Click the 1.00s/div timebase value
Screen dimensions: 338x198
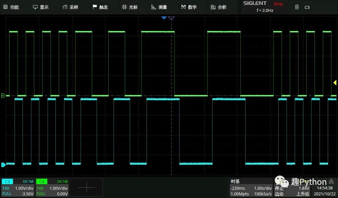point(263,188)
